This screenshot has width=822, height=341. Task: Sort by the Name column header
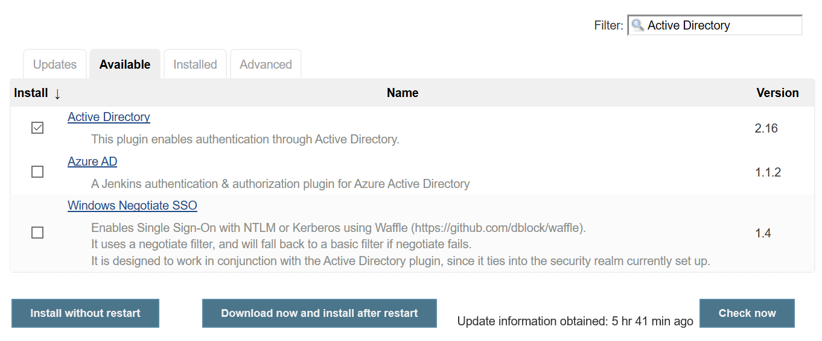[403, 93]
